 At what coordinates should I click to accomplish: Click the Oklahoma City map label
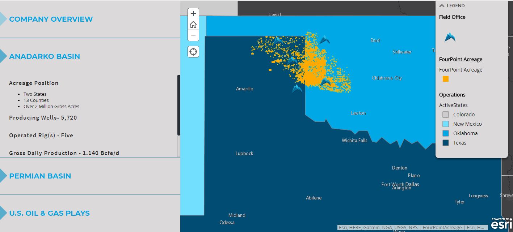pyautogui.click(x=387, y=78)
